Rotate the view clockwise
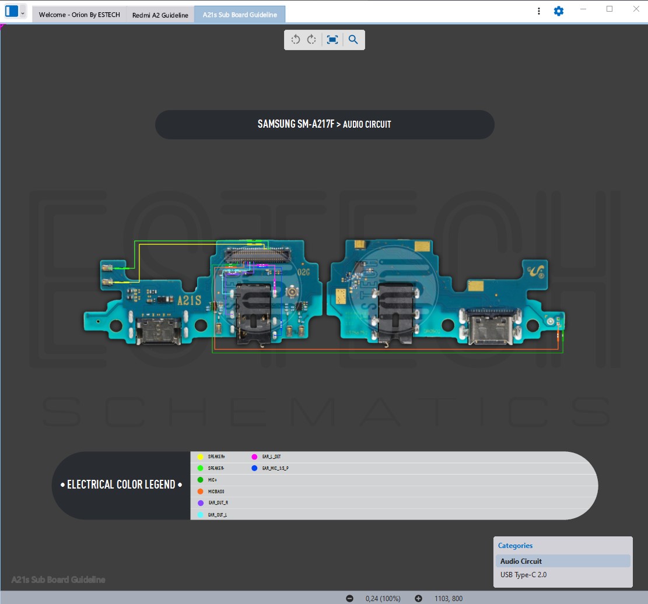648x604 pixels. (x=311, y=40)
